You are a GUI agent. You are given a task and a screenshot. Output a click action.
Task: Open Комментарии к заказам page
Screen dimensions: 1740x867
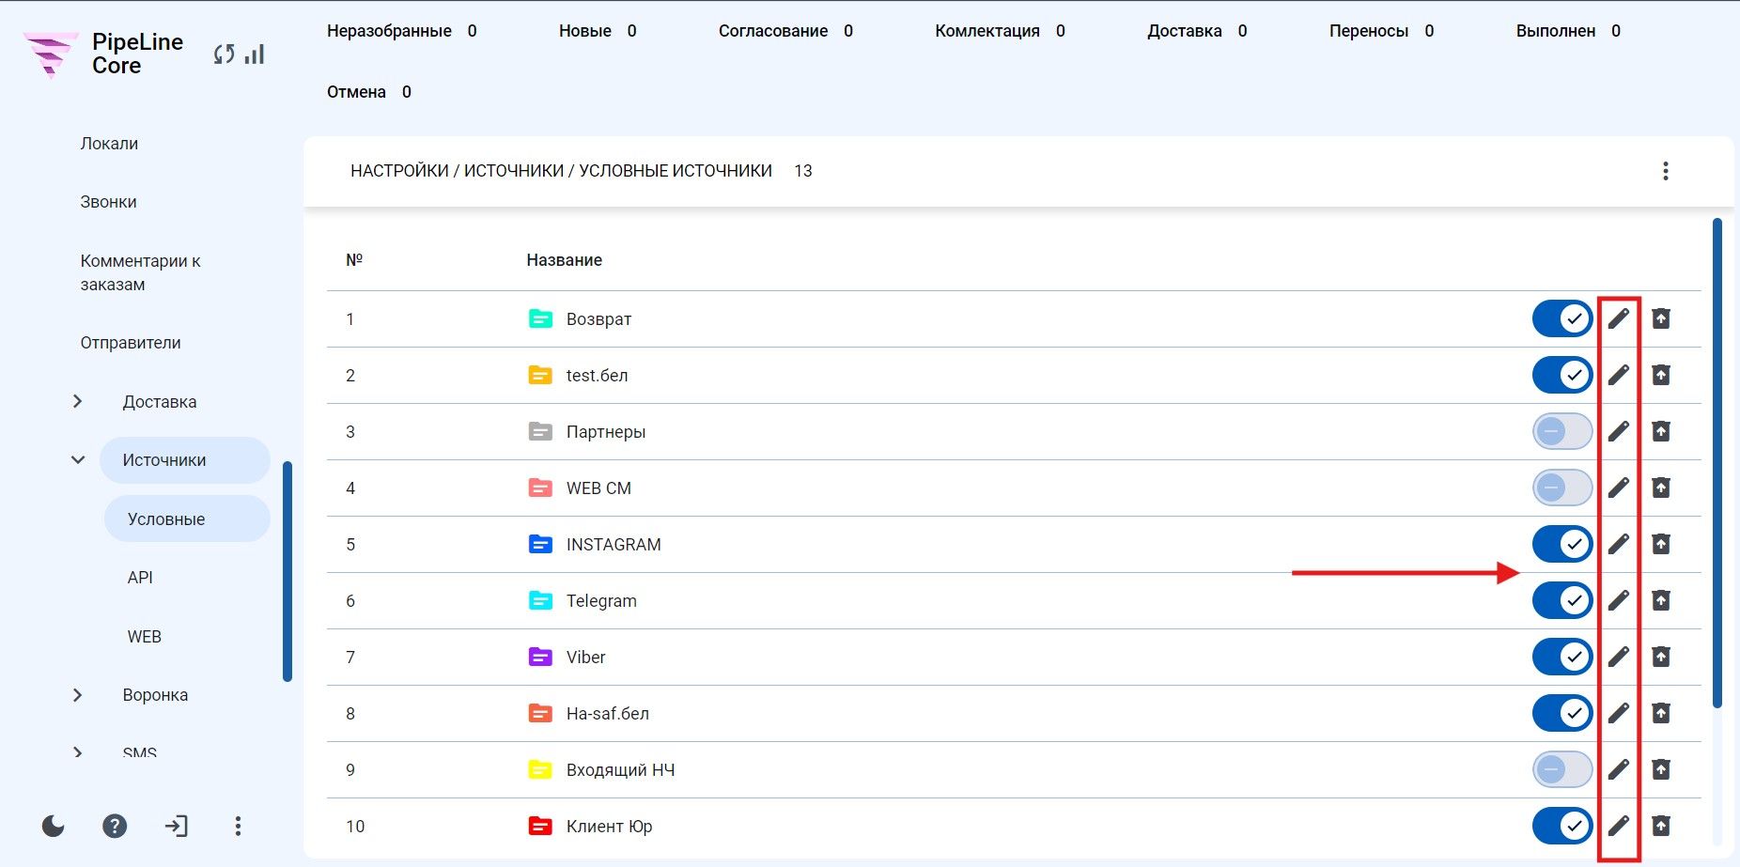click(140, 272)
